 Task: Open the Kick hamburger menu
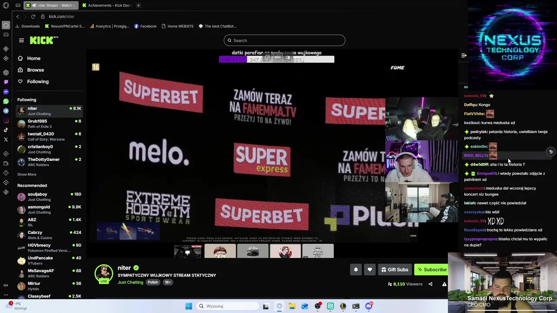pyautogui.click(x=21, y=40)
